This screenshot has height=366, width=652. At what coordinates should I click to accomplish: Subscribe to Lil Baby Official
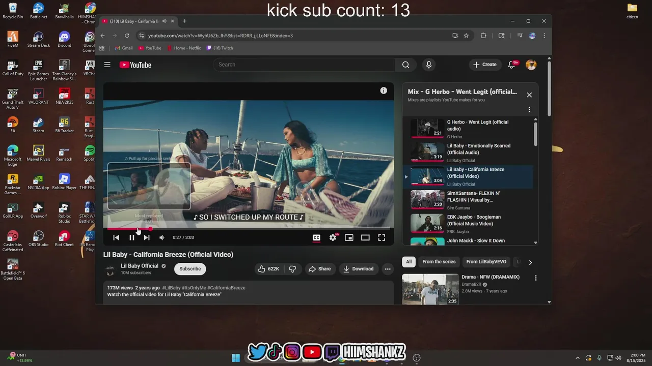(x=190, y=269)
